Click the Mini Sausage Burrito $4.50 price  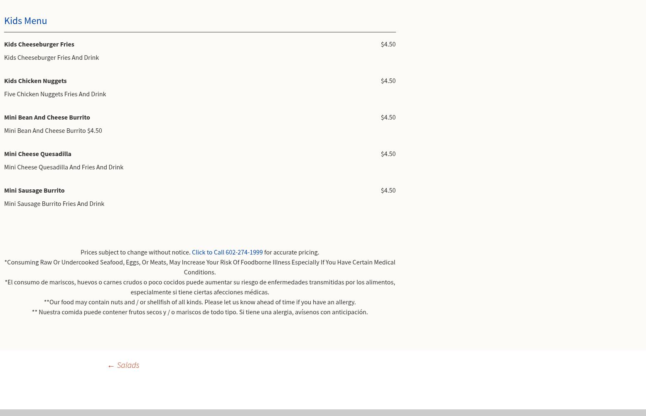pos(388,190)
